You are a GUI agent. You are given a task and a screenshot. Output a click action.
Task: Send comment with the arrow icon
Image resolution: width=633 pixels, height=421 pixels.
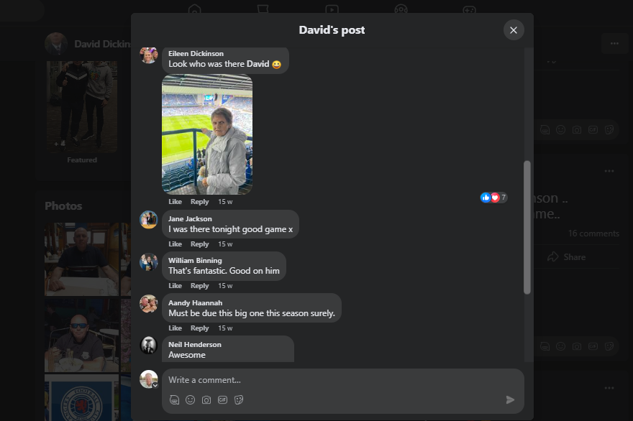[510, 399]
